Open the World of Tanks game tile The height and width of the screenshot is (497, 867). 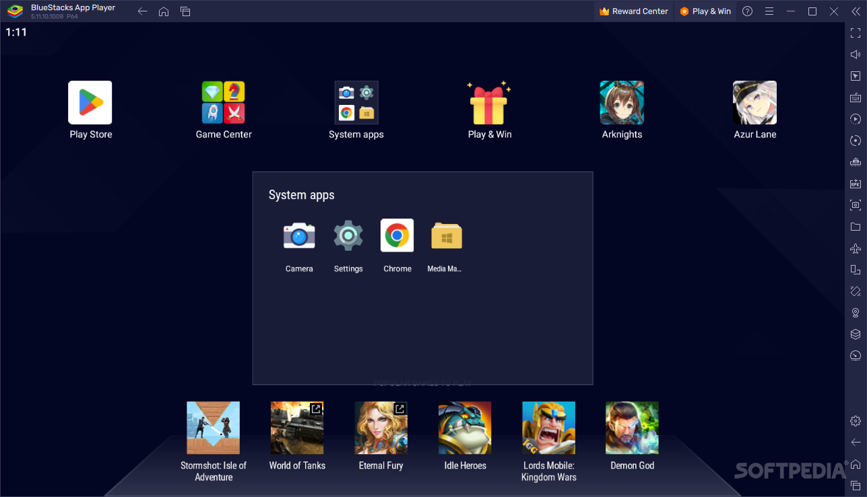(x=297, y=428)
